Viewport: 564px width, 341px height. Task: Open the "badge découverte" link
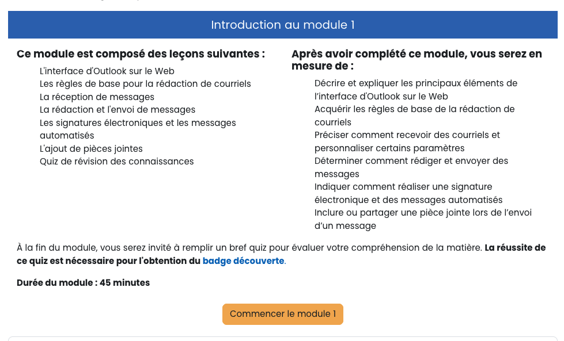[x=243, y=260]
